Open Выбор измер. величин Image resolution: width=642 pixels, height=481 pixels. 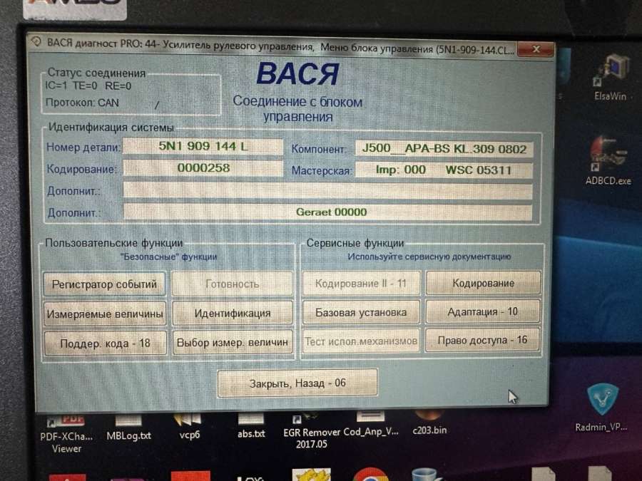(x=232, y=342)
